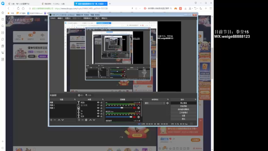The height and width of the screenshot is (151, 268).
Task: Open OBS 视图(V) menu
Action: coord(68,18)
